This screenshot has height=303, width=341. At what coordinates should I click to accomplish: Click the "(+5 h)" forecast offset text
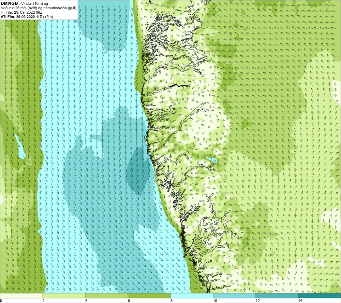[48, 17]
